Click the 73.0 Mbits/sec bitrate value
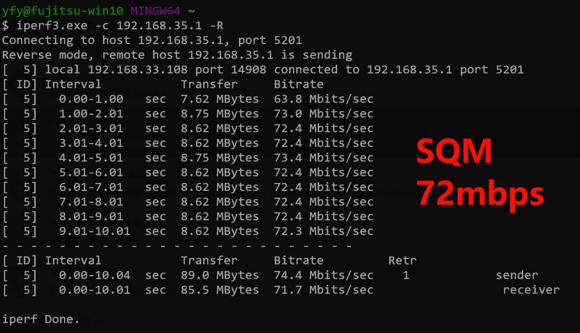 324,114
